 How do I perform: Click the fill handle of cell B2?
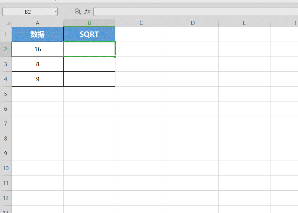tap(115, 57)
